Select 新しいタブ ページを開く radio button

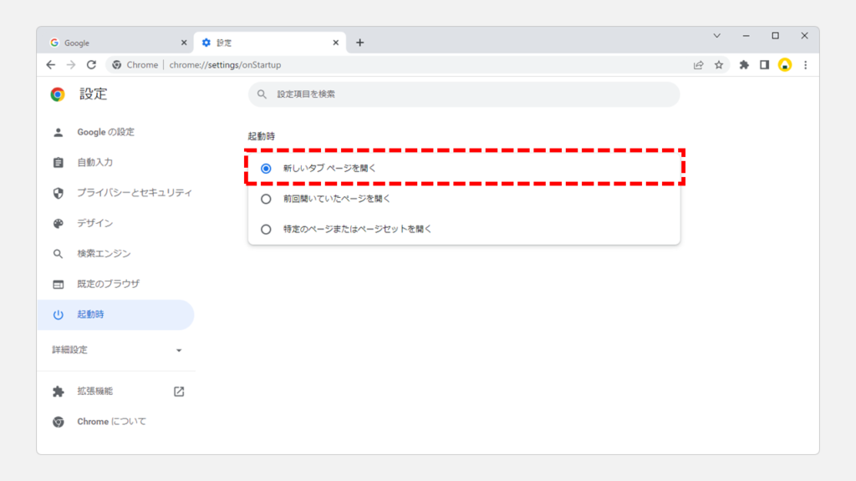tap(266, 168)
